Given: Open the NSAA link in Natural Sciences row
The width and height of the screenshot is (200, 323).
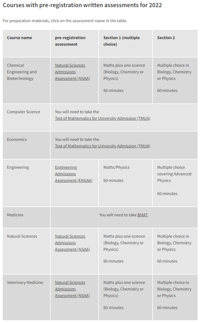Looking at the screenshot, I should coord(72,243).
